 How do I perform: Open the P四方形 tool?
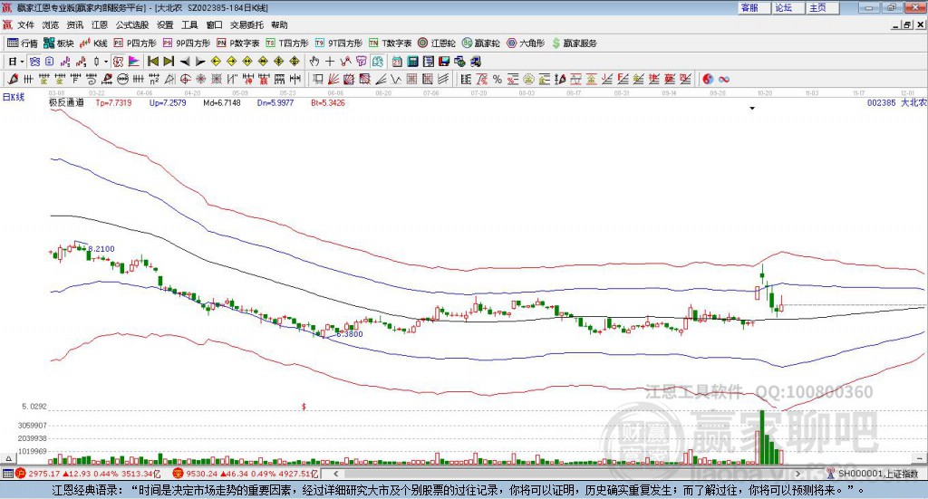pos(135,43)
